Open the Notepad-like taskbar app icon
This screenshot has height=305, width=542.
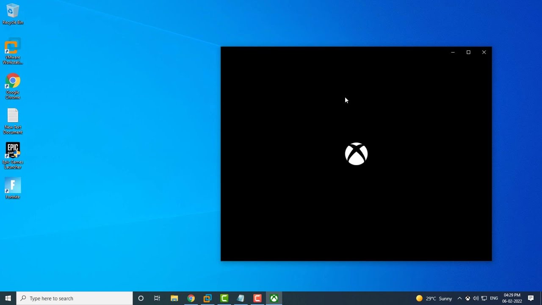(x=241, y=298)
